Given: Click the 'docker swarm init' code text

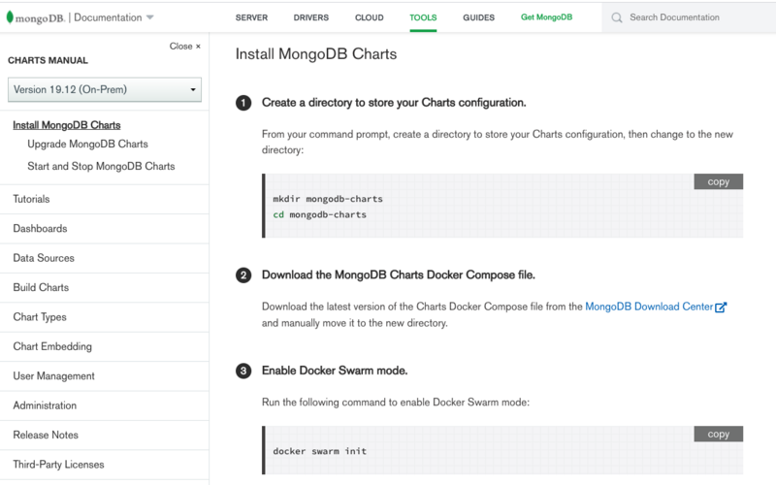Looking at the screenshot, I should (x=320, y=451).
